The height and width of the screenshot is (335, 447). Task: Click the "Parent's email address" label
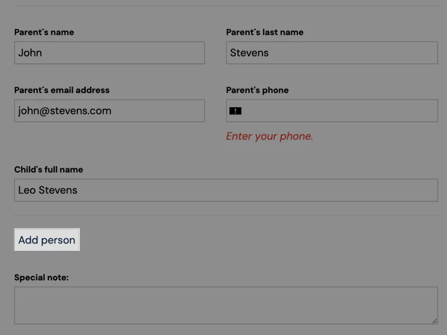[x=62, y=90]
